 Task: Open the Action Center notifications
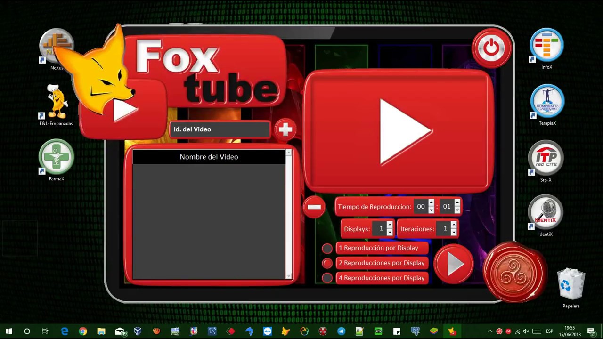(592, 331)
